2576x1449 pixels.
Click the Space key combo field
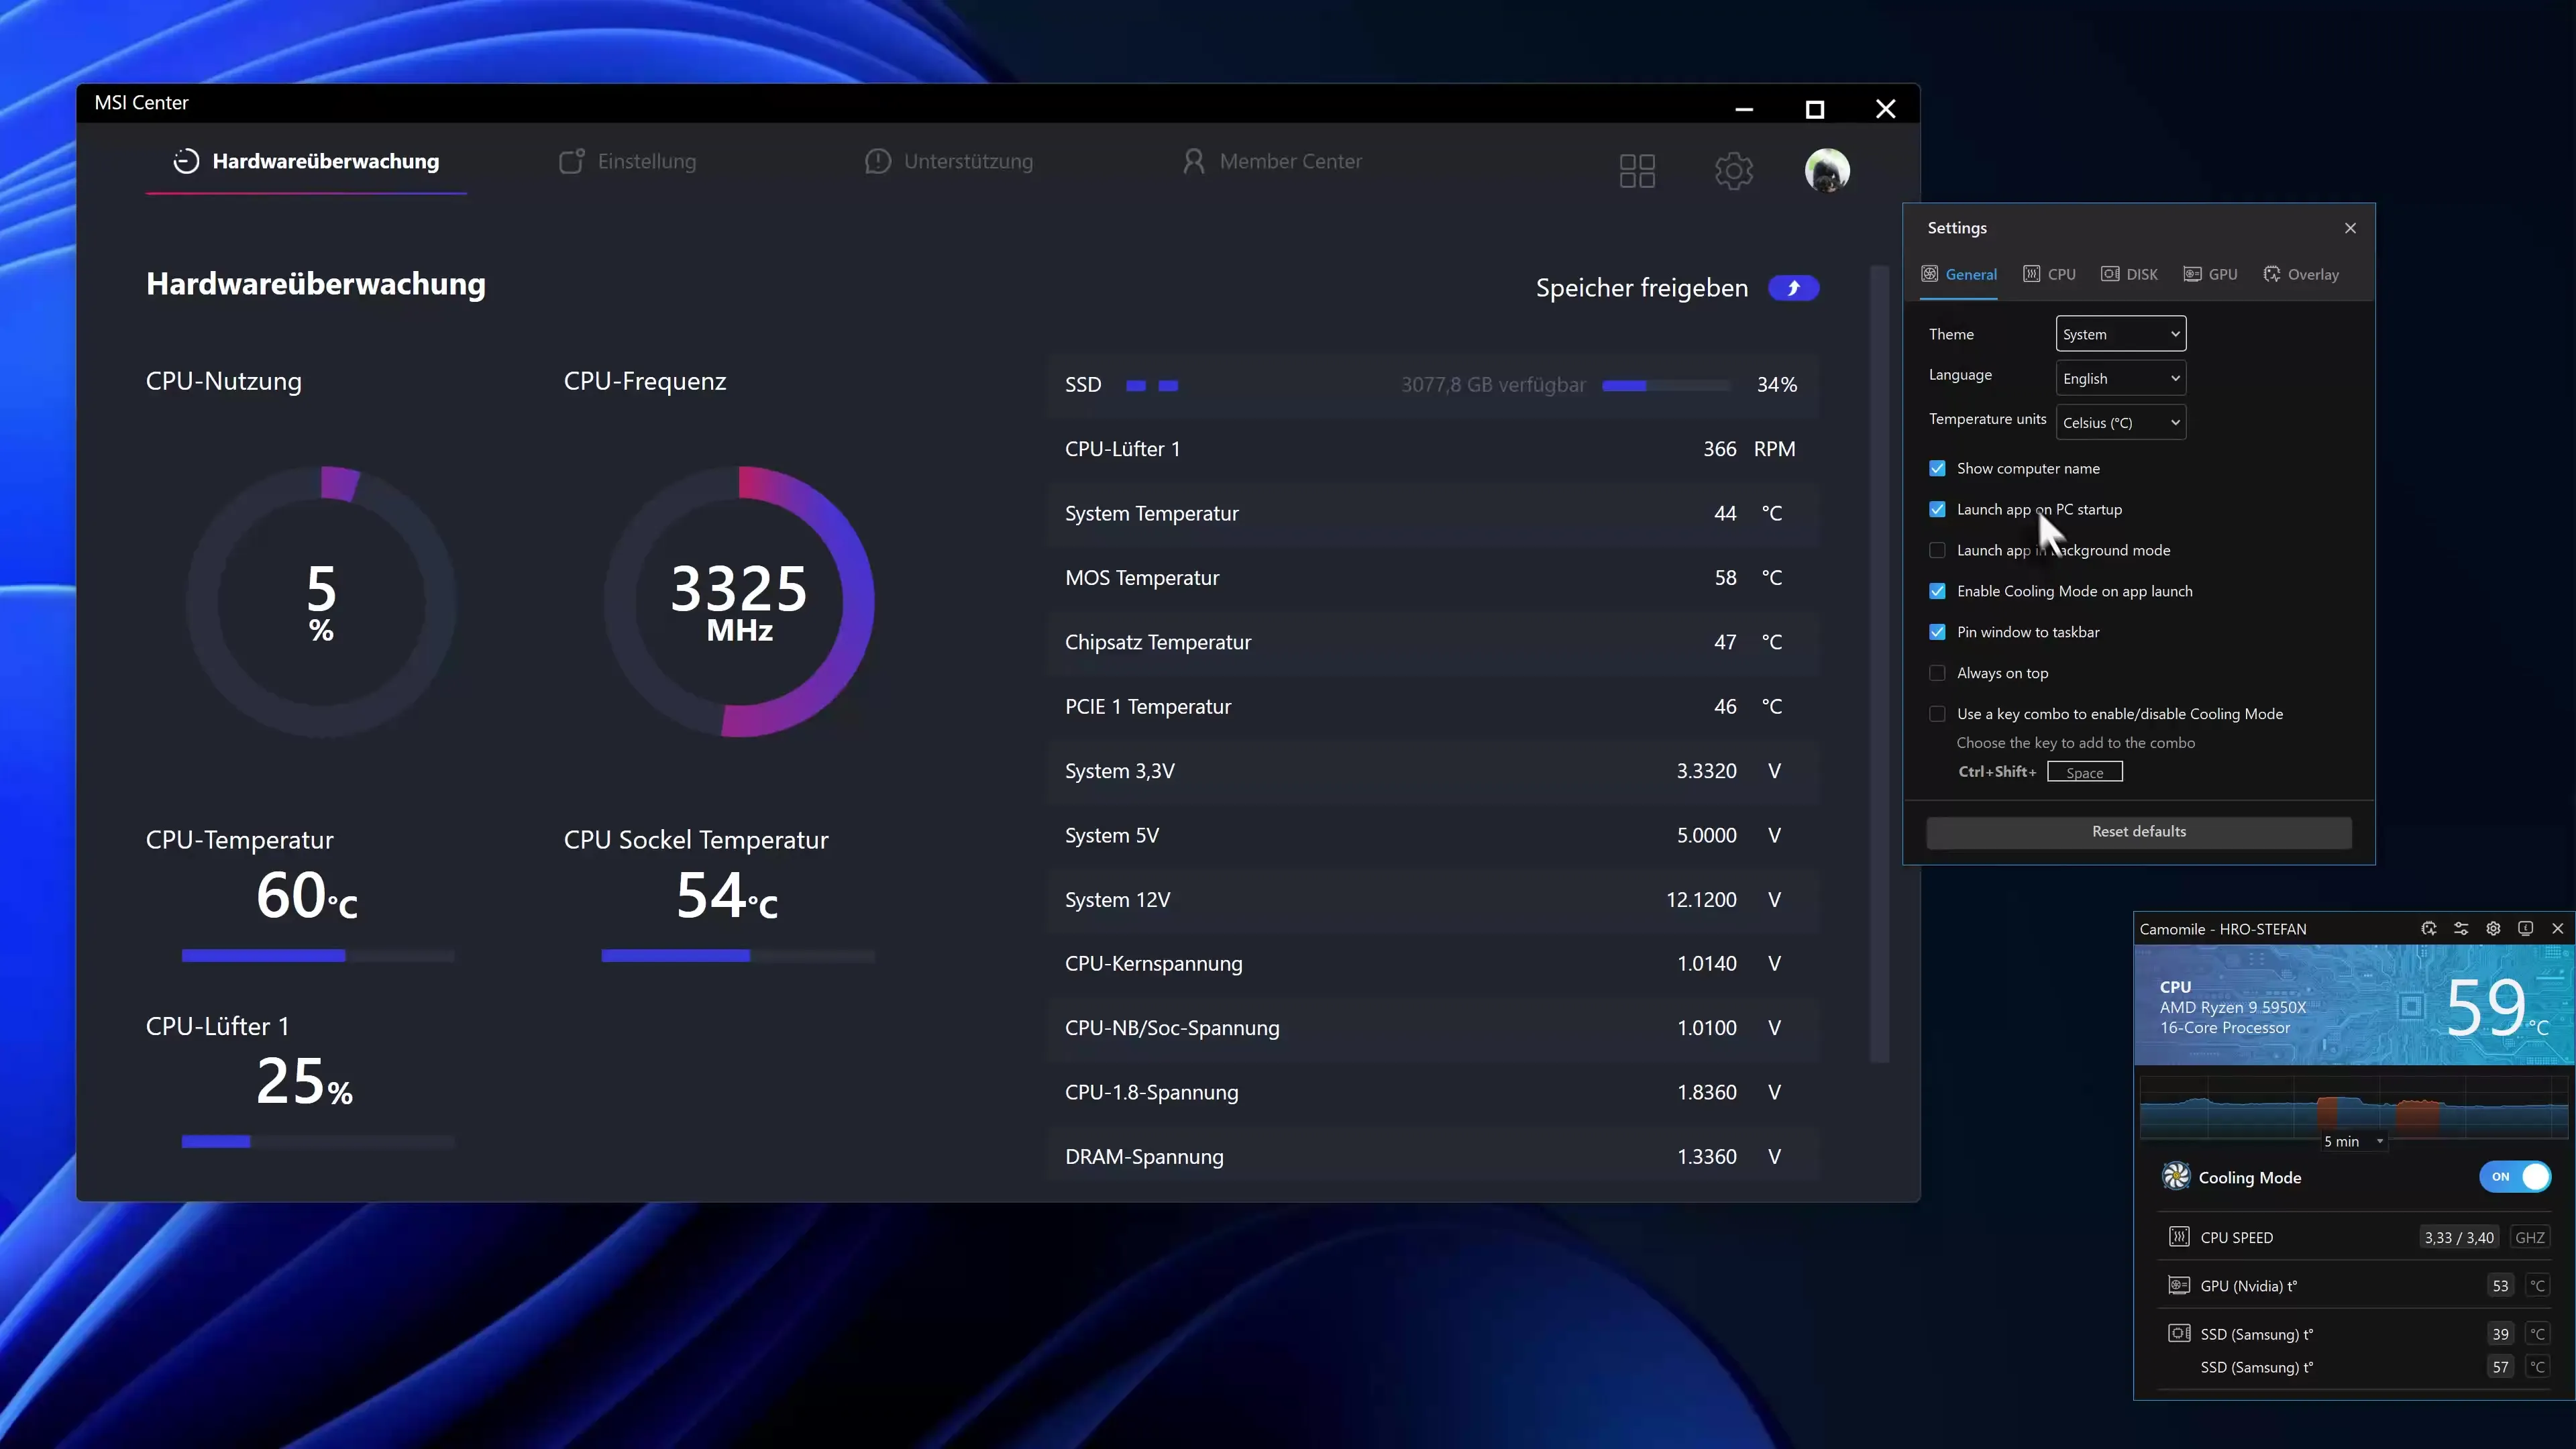[x=2084, y=772]
